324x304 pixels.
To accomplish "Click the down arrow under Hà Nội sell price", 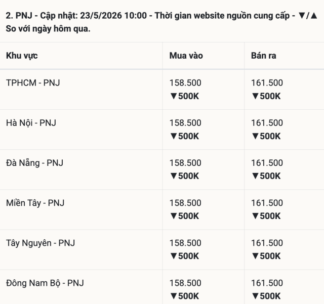I will tap(255, 136).
